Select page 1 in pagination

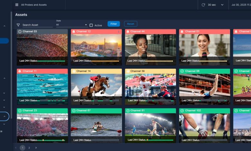23,148
